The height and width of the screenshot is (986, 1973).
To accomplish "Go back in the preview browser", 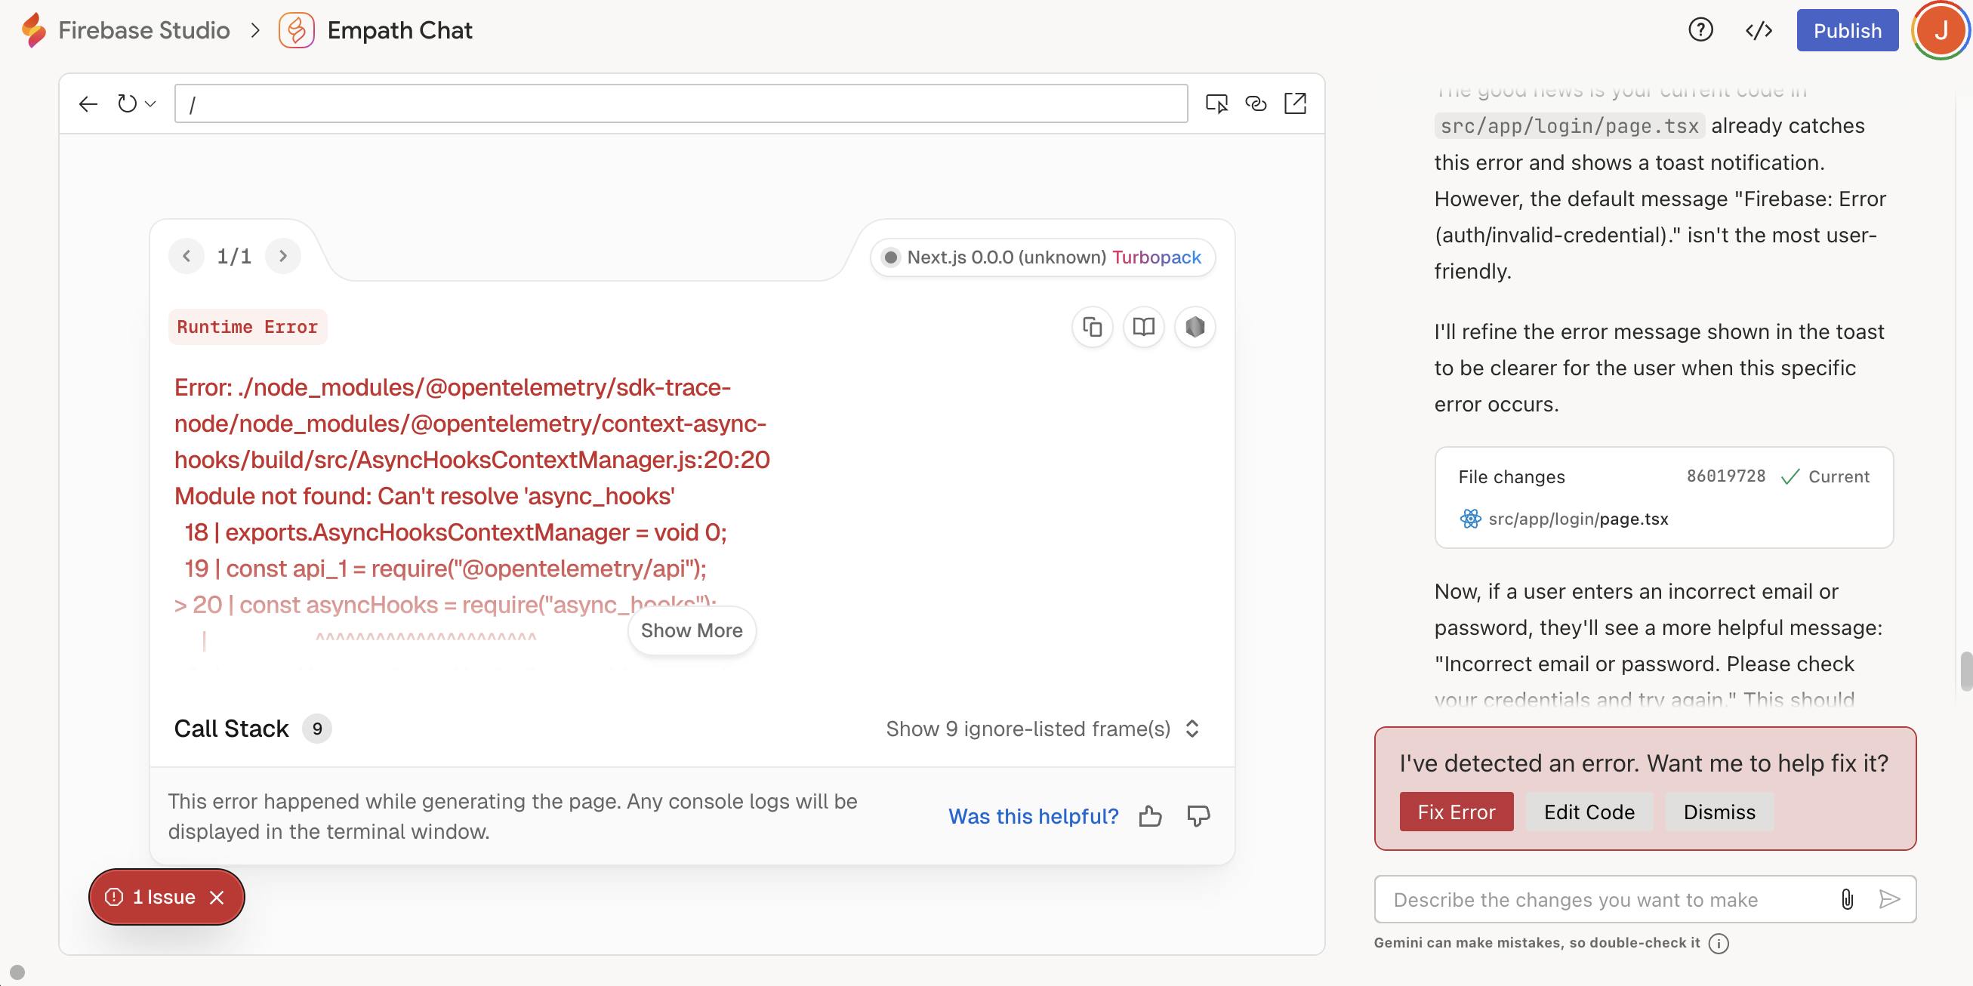I will point(88,103).
